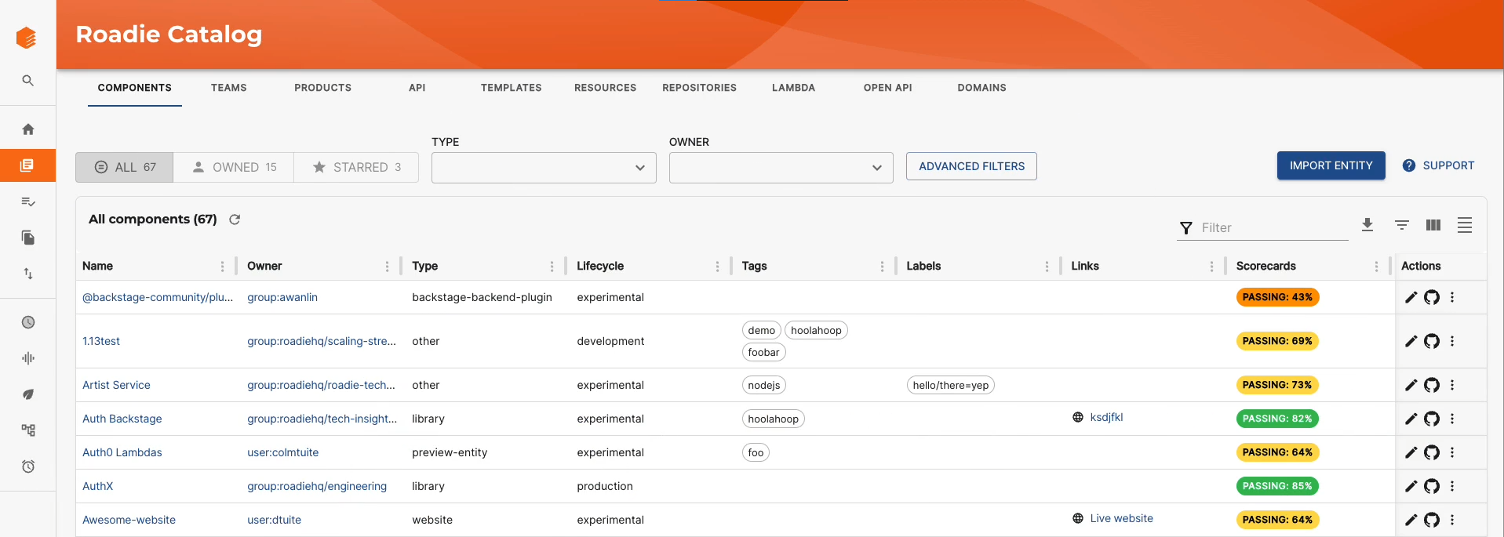The width and height of the screenshot is (1504, 537).
Task: Open the Scorecards column menu
Action: 1377,267
